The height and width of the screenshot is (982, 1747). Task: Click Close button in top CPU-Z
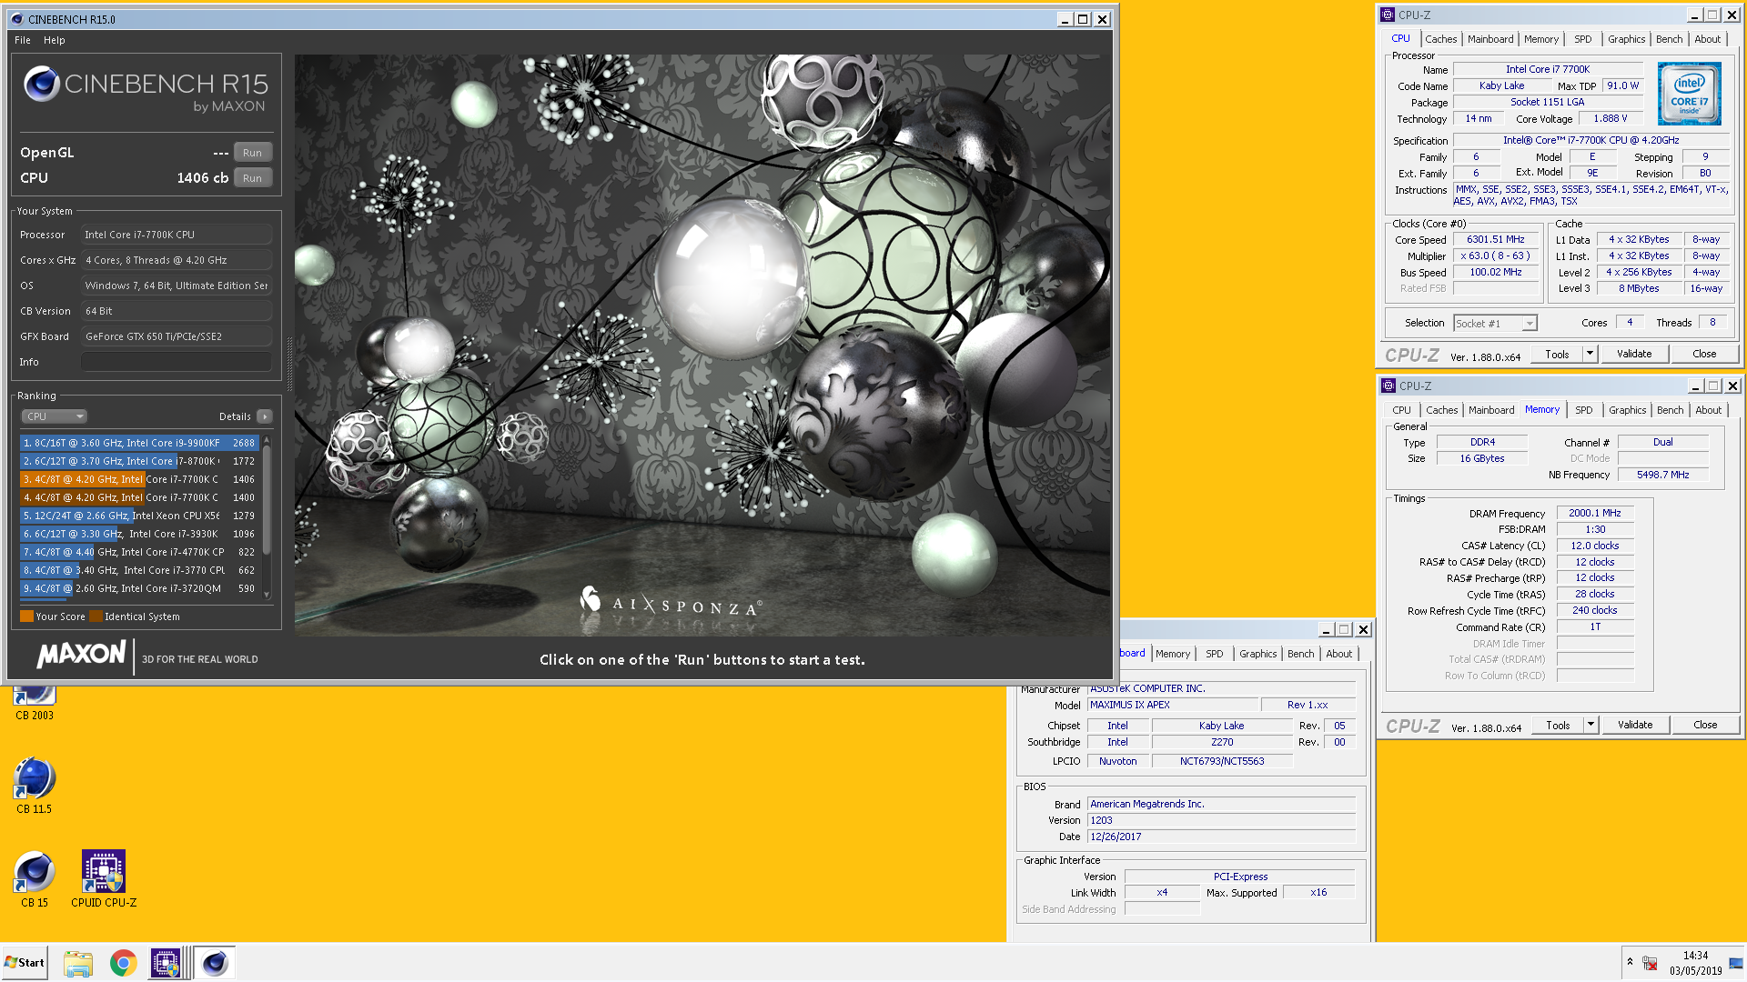coord(1704,355)
